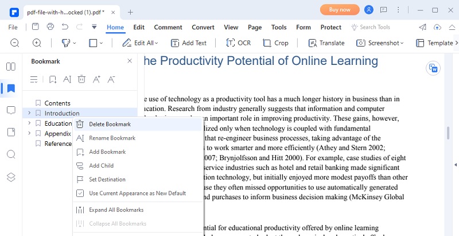Screen dimensions: 459x236
Task: Click the Save icon in quick toolbar
Action: (36, 26)
